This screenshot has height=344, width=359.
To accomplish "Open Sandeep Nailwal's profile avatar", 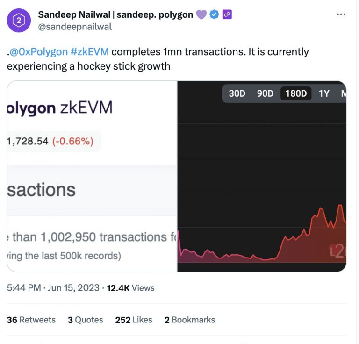I will coord(19,21).
